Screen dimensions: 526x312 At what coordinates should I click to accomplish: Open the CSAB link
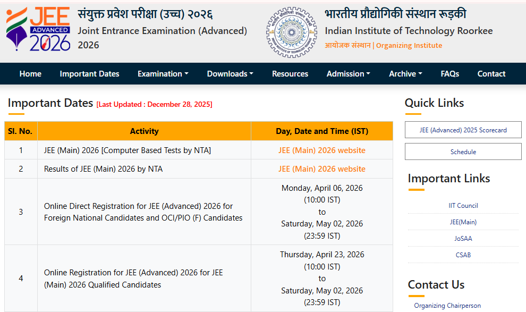463,255
